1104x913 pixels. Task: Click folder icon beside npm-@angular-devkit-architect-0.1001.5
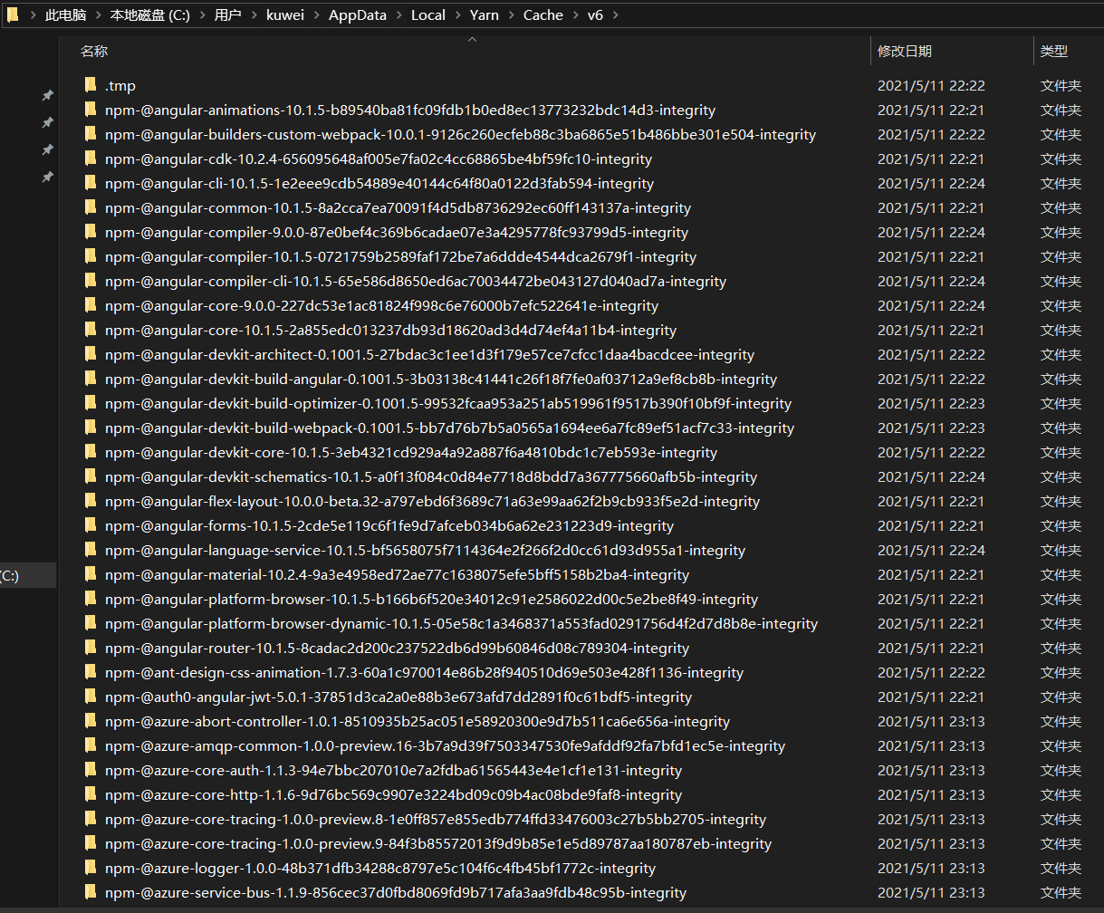click(x=90, y=354)
